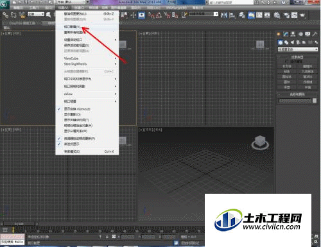Click the Mirror tool icon
This screenshot has width=321, height=247.
(x=224, y=15)
